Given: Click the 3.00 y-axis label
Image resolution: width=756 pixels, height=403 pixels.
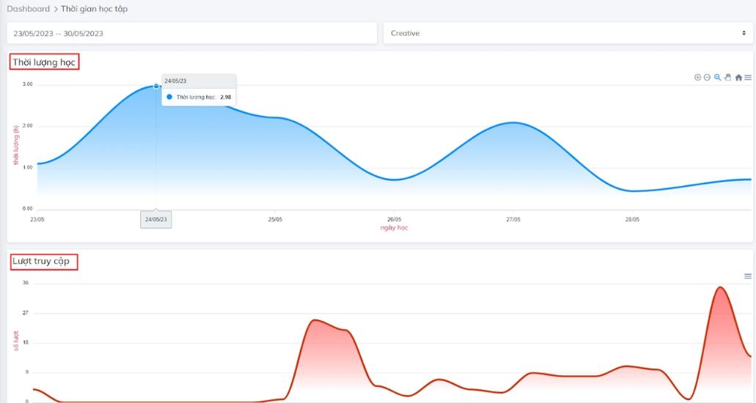Looking at the screenshot, I should point(27,84).
